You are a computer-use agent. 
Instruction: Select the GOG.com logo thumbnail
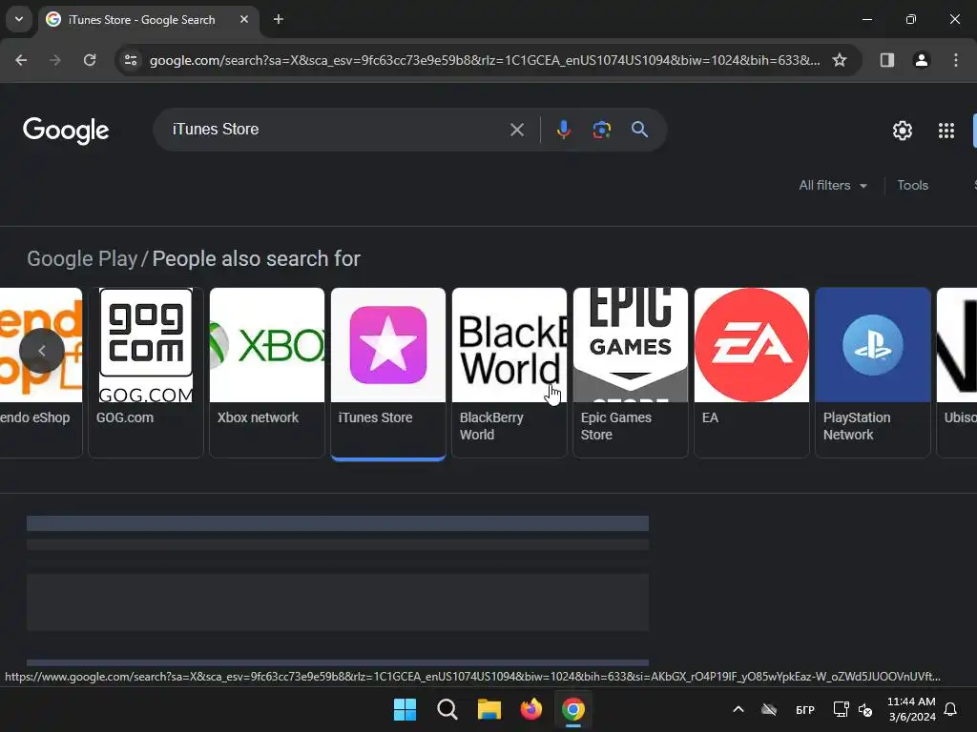click(x=146, y=345)
